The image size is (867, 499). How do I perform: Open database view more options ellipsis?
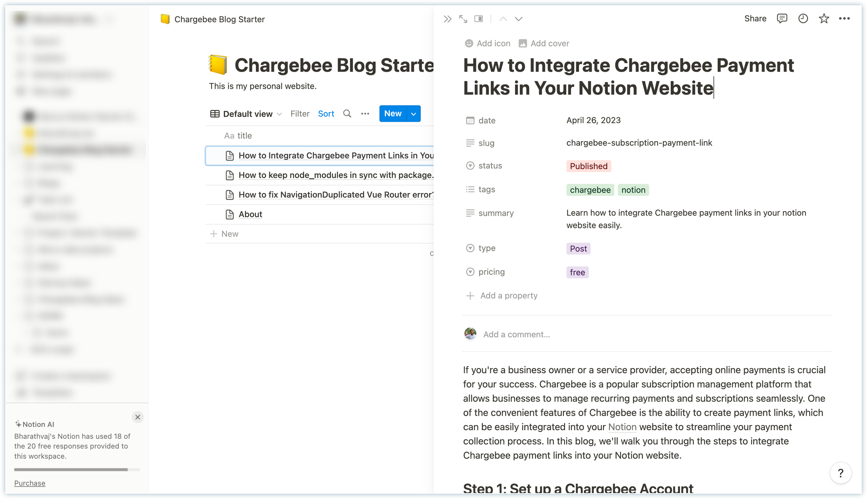[365, 113]
